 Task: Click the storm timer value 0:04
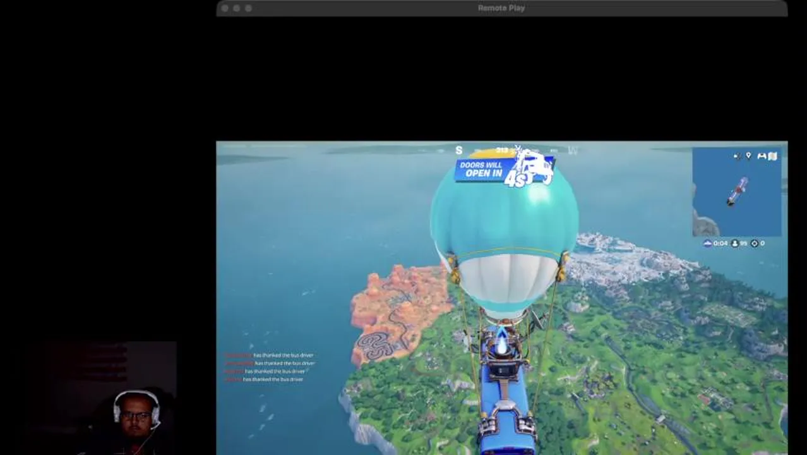720,243
